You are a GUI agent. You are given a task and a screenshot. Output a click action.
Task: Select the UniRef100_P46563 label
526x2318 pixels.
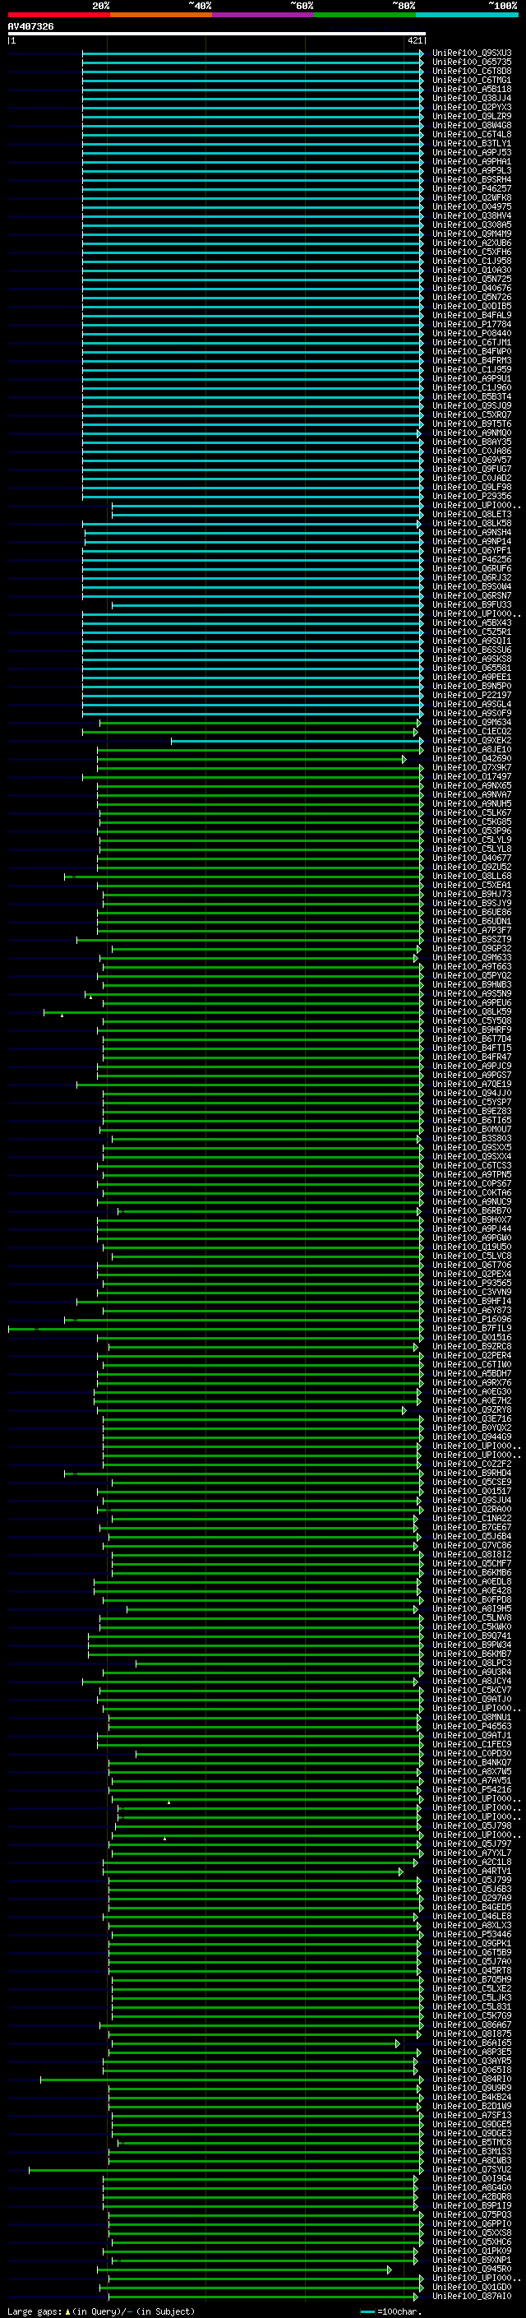pyautogui.click(x=472, y=1726)
